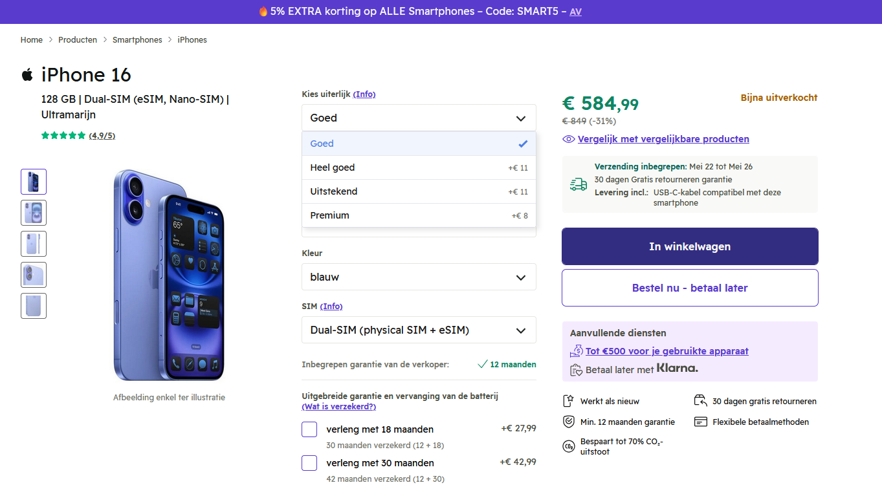Click the +€ 27,99 warranty price

pyautogui.click(x=519, y=428)
